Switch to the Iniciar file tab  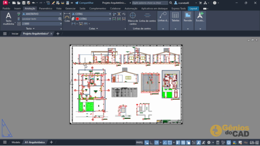(15, 34)
